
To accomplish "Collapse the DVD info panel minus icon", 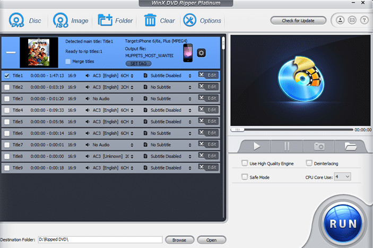I will pos(11,53).
